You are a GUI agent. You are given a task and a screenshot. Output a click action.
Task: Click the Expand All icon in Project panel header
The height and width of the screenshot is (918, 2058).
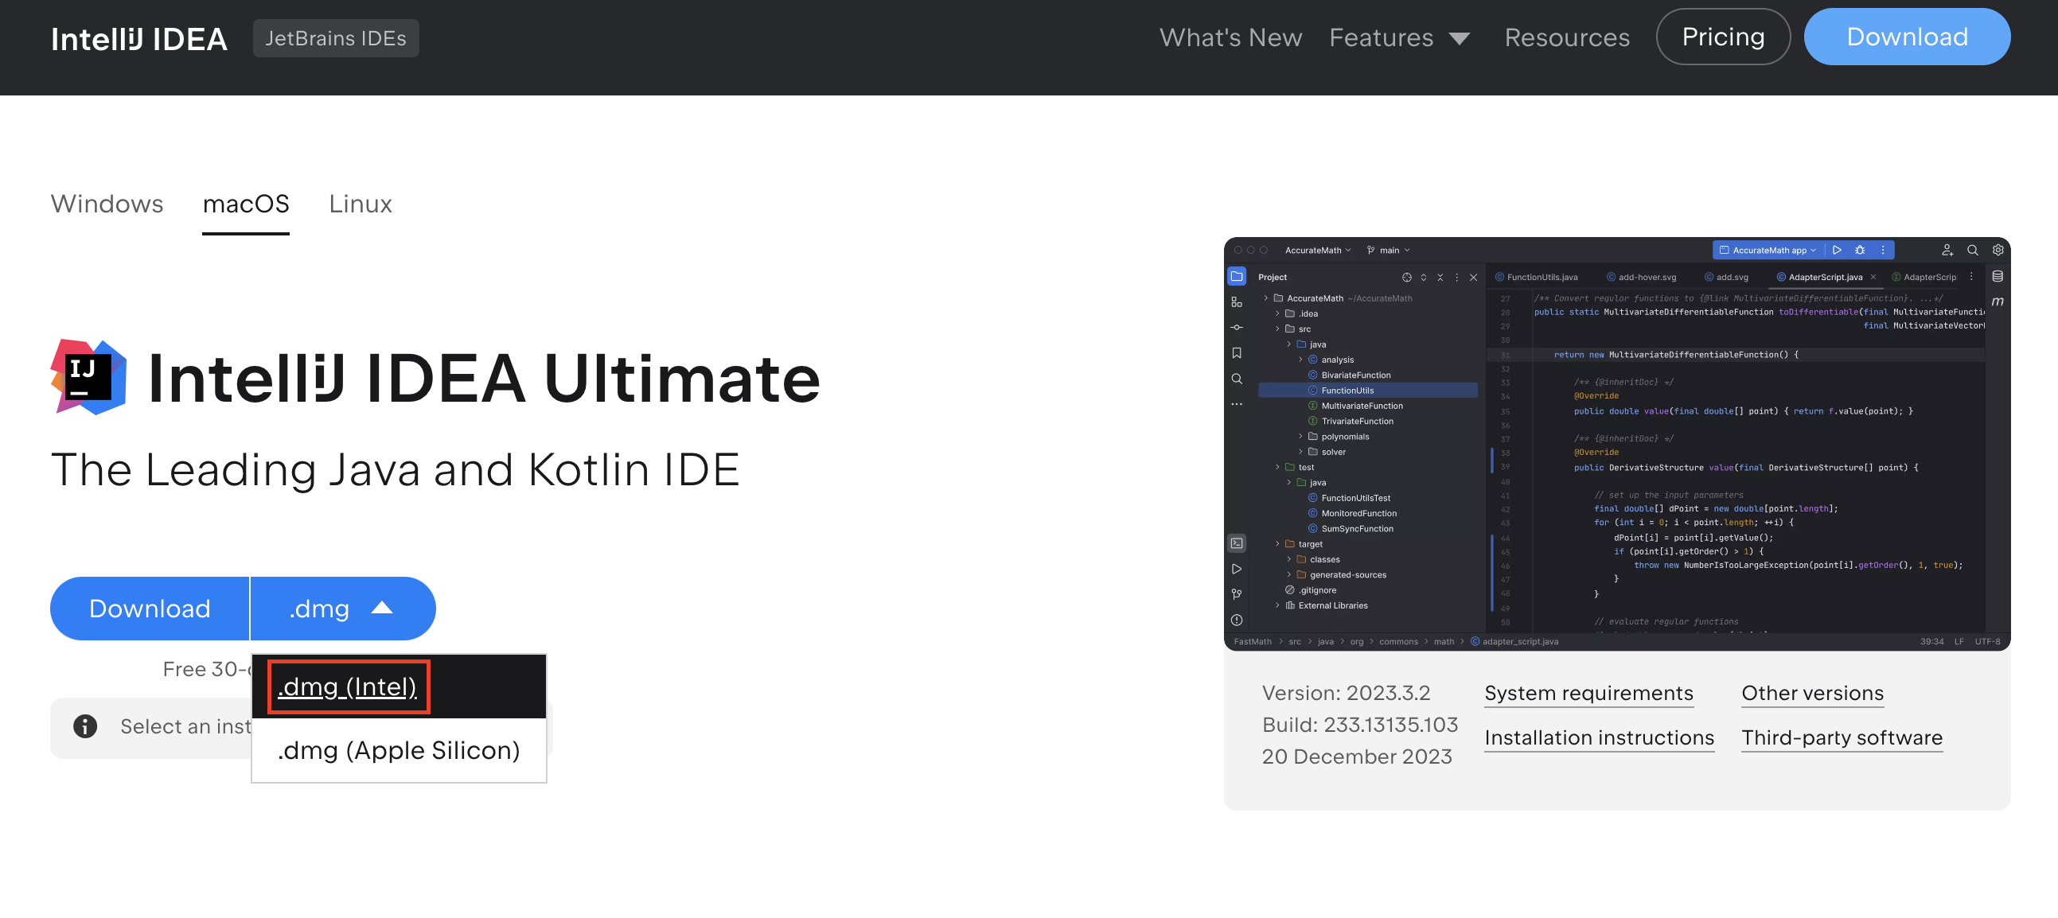point(1423,277)
